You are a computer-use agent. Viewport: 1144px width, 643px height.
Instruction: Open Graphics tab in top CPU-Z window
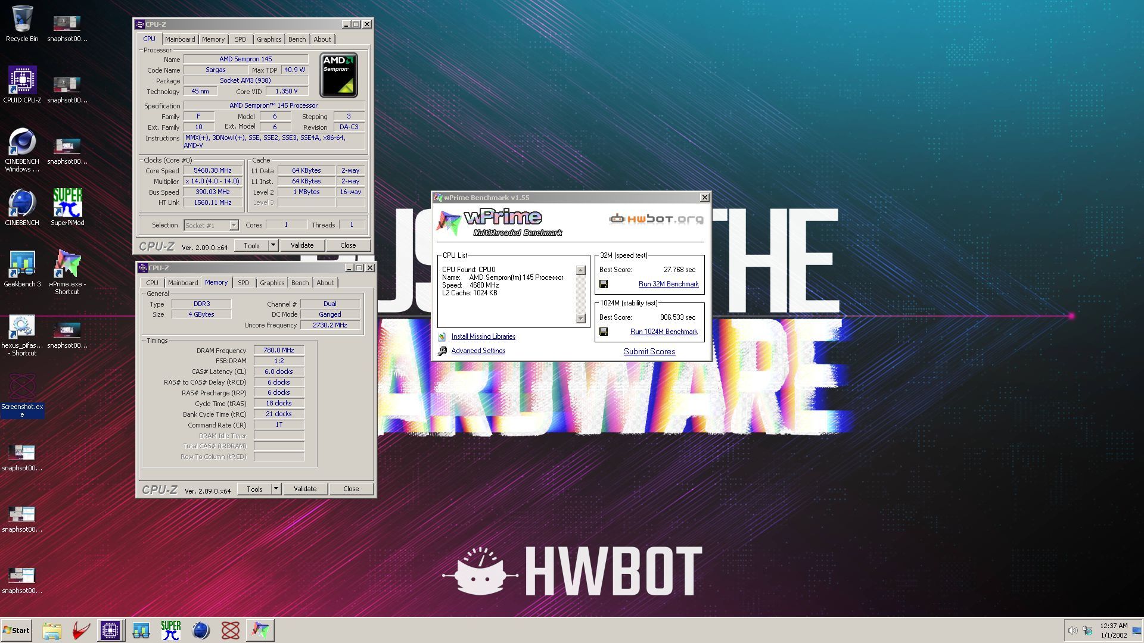(x=269, y=39)
